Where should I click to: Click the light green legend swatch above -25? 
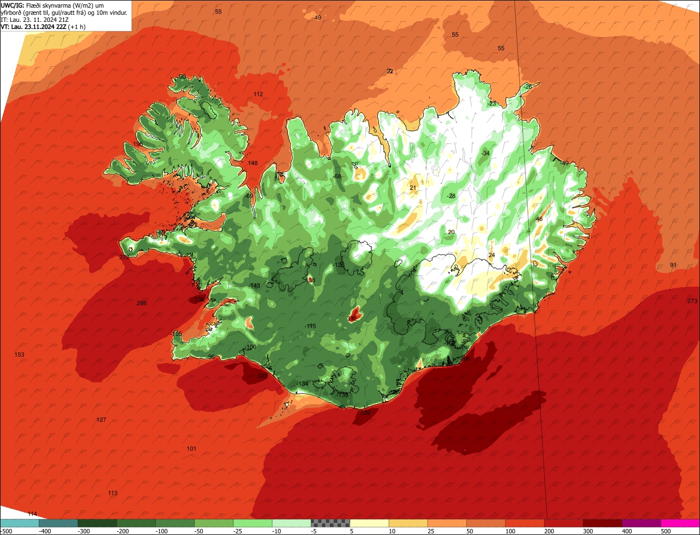(253, 523)
